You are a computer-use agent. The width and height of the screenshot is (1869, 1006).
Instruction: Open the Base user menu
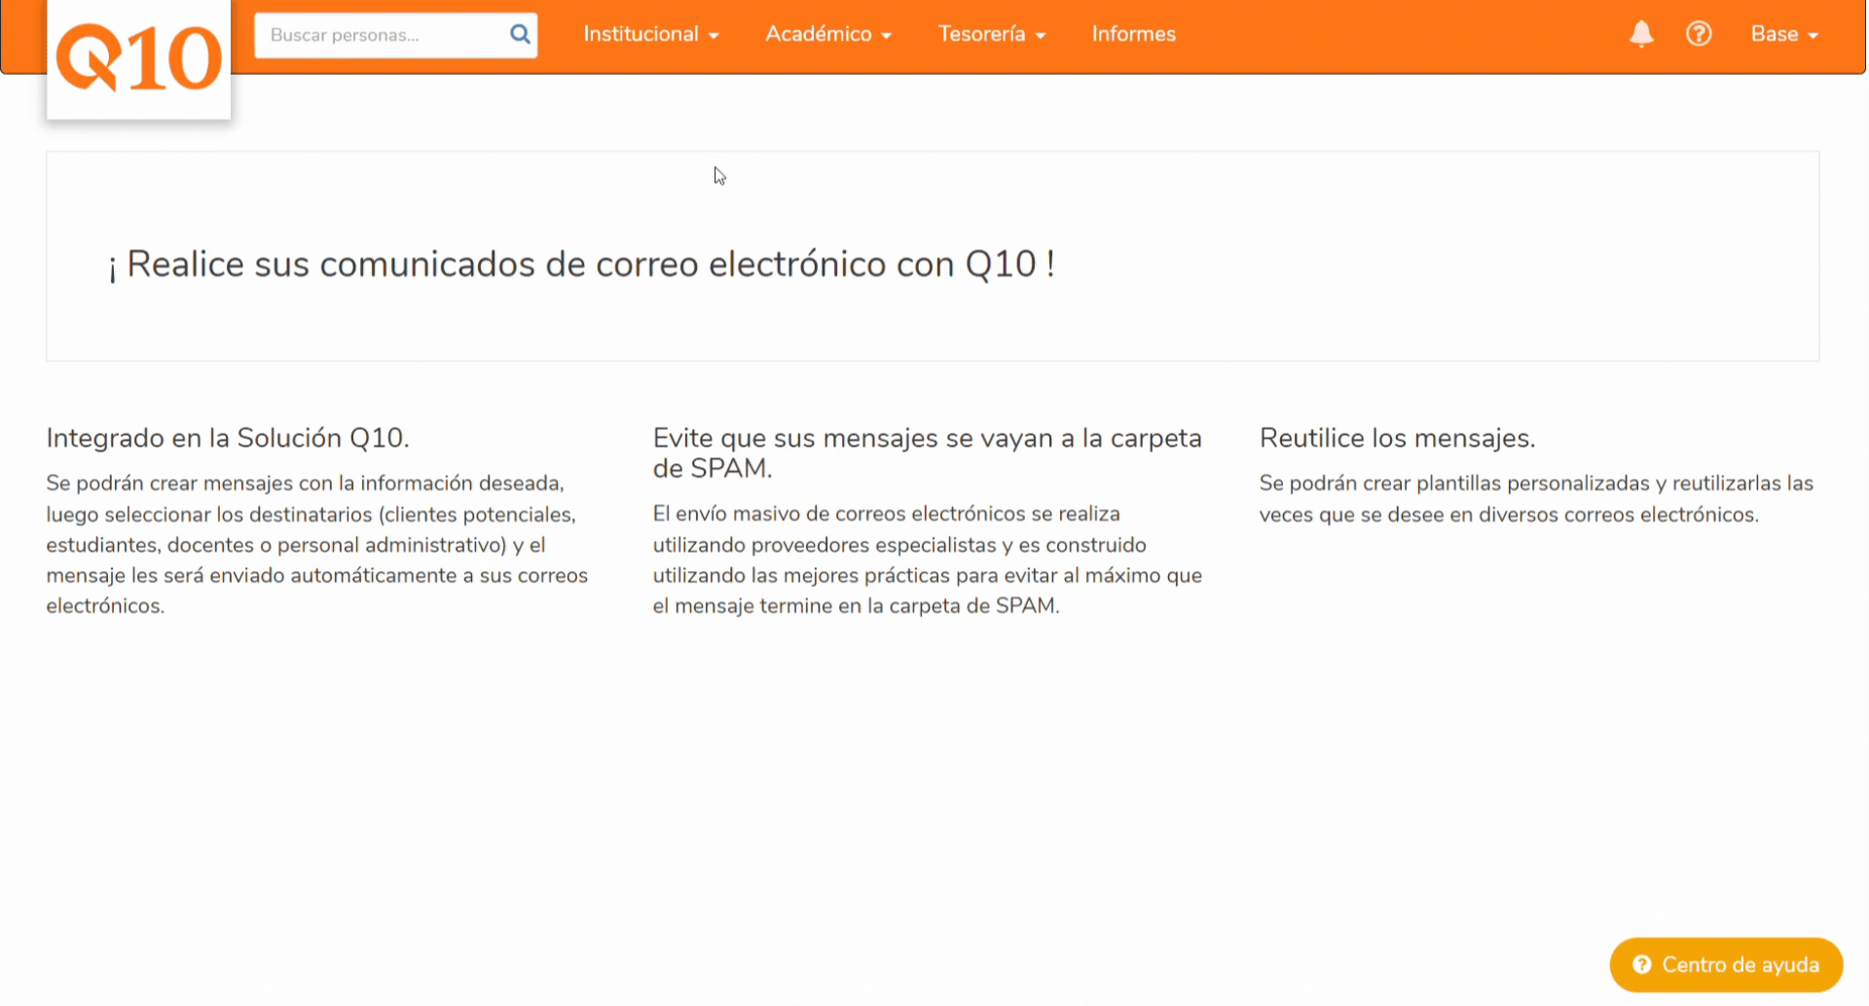click(1784, 34)
